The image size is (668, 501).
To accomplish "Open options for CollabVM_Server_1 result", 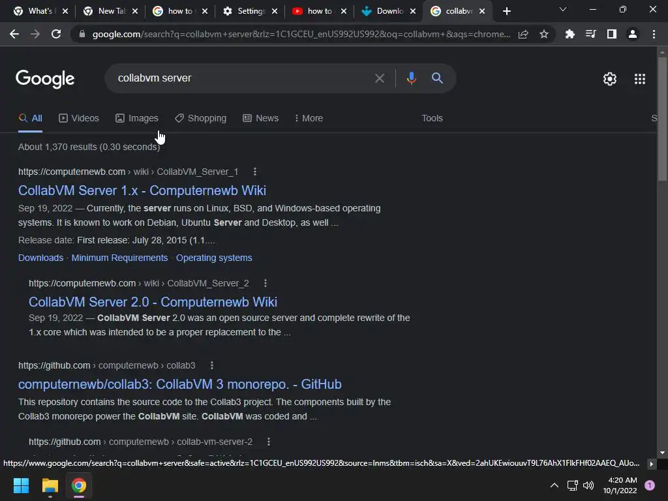I will [255, 172].
